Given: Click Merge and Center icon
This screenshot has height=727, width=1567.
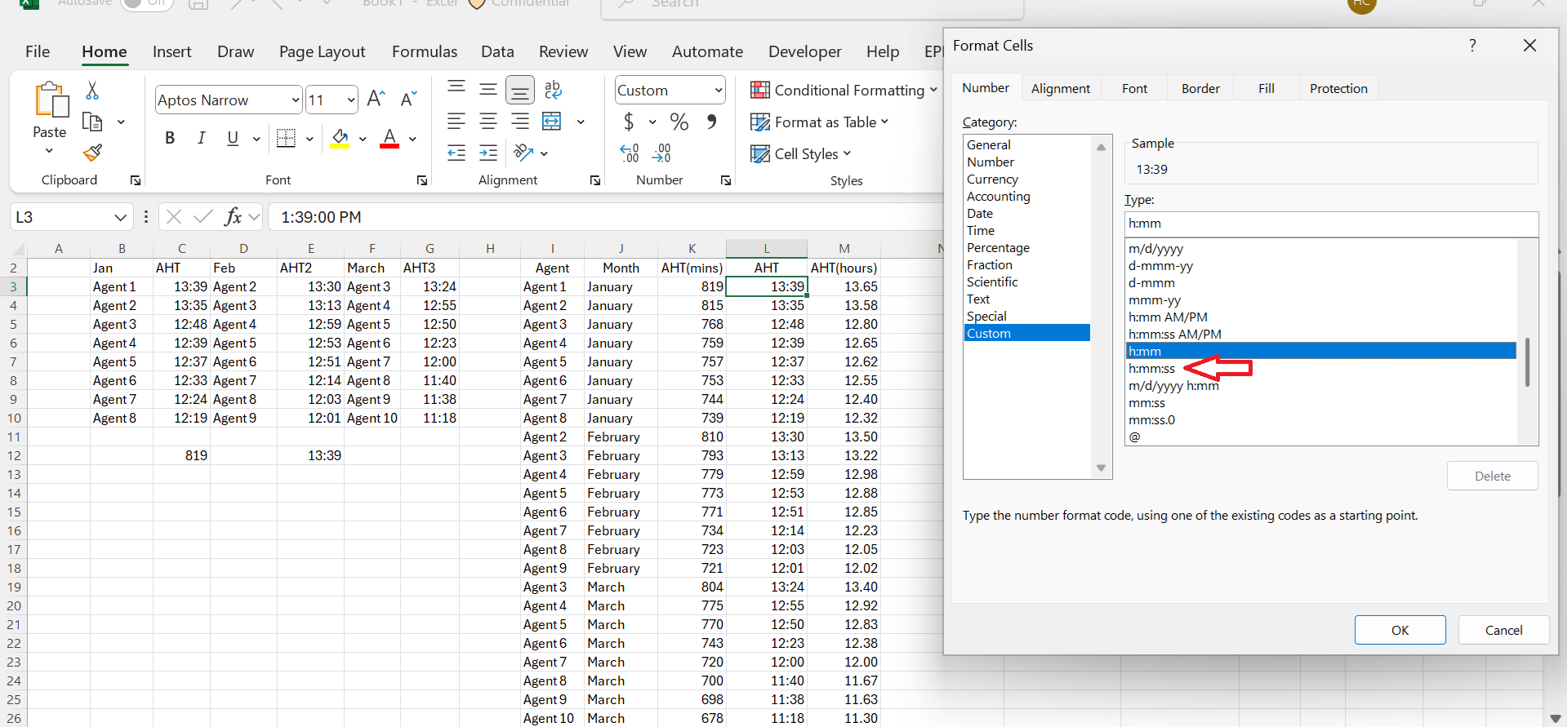Looking at the screenshot, I should (552, 122).
